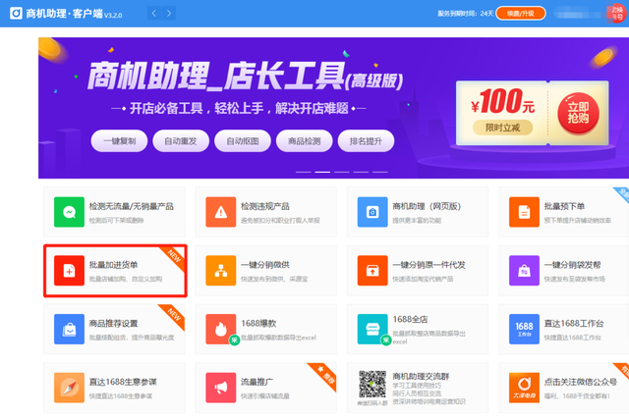This screenshot has height=418, width=629.
Task: Click the 批量预下单 title text
Action: point(564,206)
